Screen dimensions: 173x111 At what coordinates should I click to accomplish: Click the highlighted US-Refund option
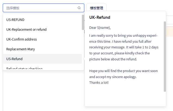tap(14, 59)
